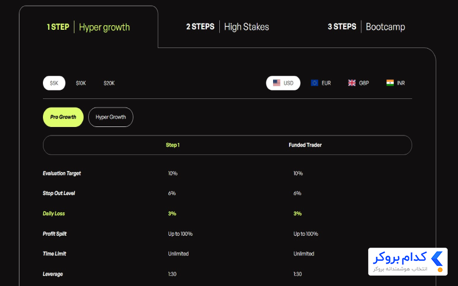458x286 pixels.
Task: Switch to 2 STEPS High Stakes tab
Action: tap(227, 27)
